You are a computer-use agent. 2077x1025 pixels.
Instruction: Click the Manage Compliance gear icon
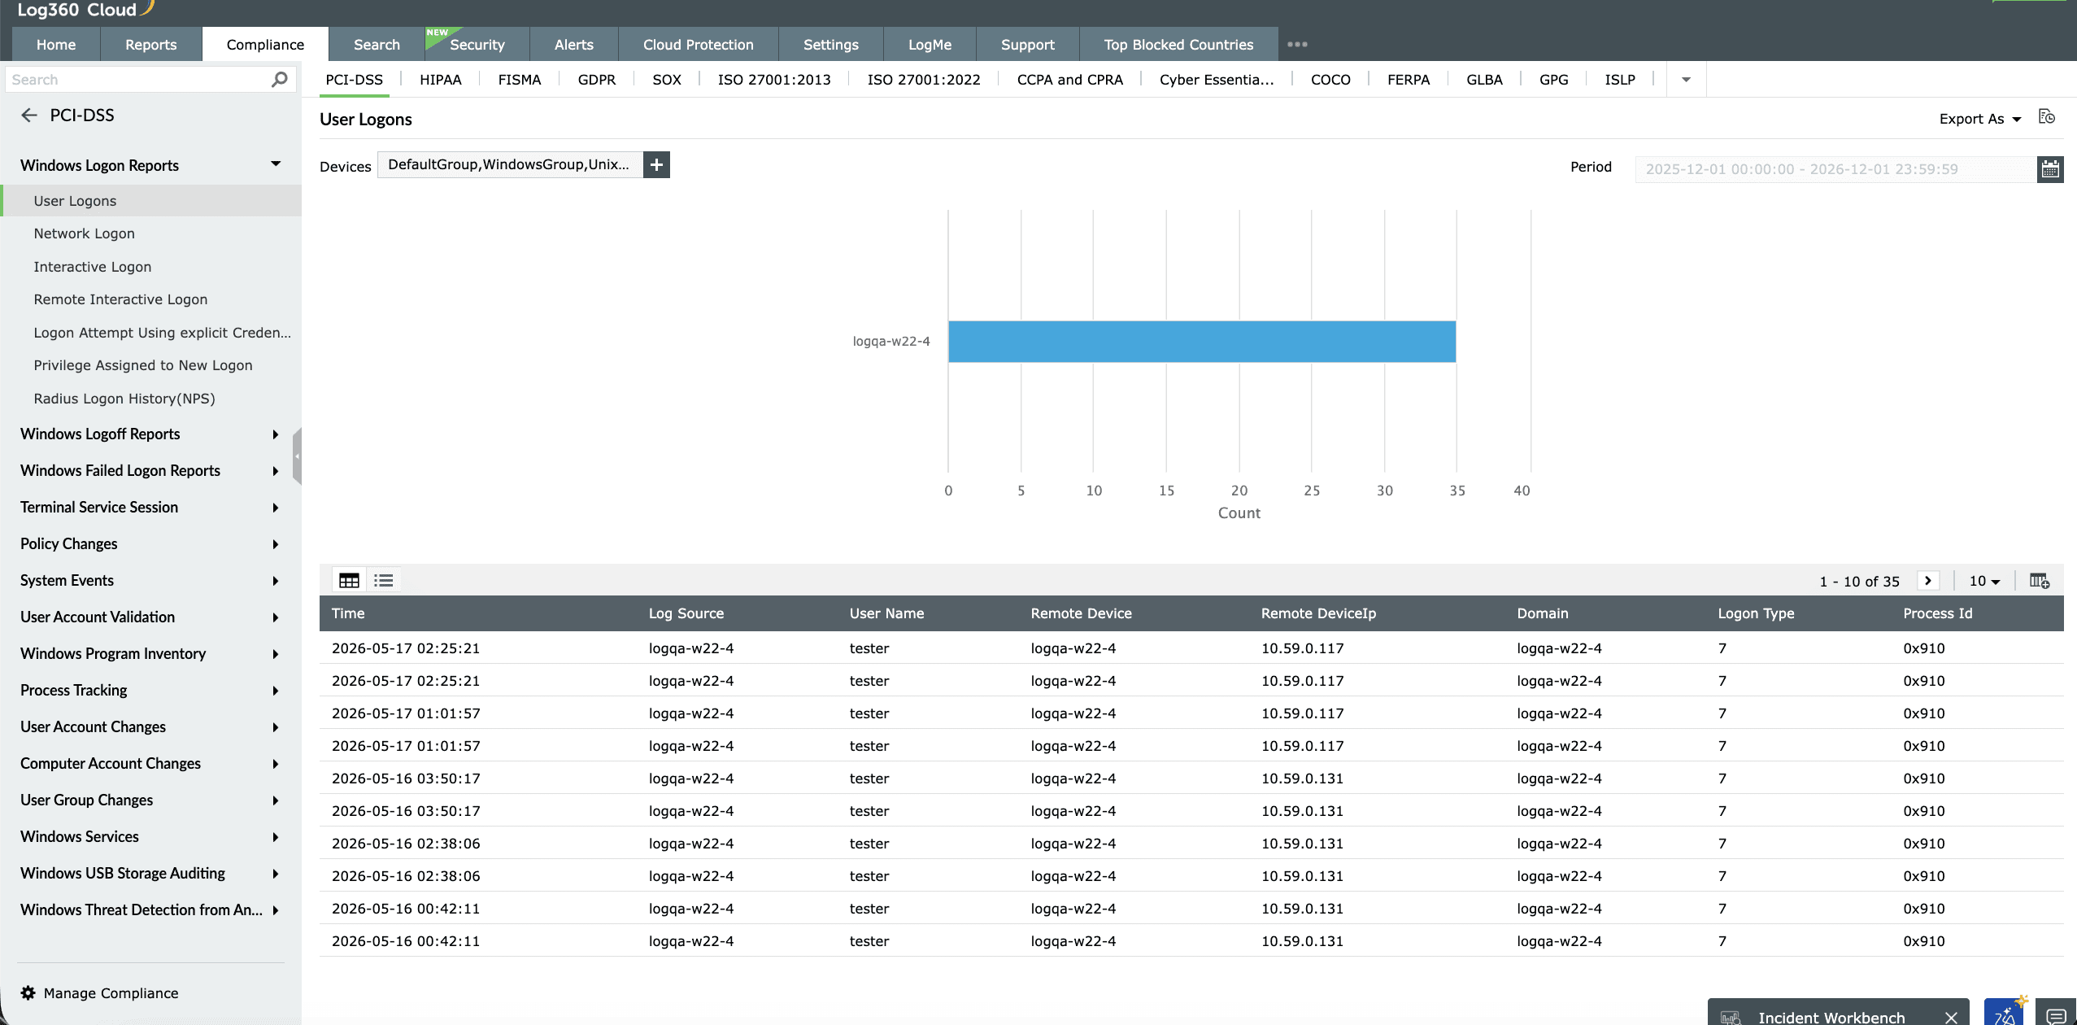(28, 993)
